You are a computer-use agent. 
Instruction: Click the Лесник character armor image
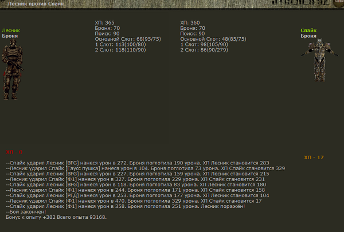click(13, 62)
